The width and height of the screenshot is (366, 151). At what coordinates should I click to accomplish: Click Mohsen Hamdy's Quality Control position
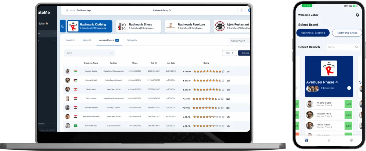tap(113, 108)
